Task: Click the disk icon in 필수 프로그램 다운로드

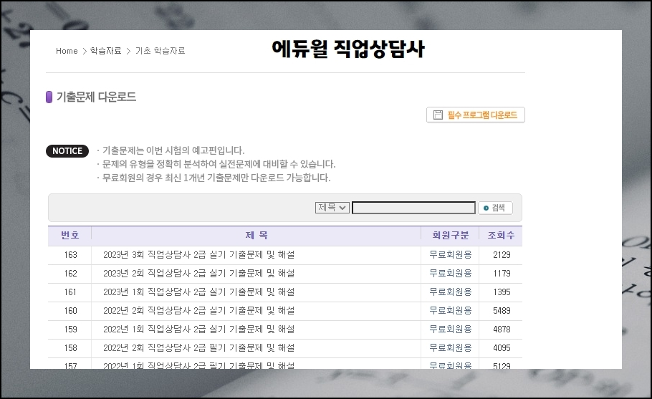Action: tap(438, 115)
